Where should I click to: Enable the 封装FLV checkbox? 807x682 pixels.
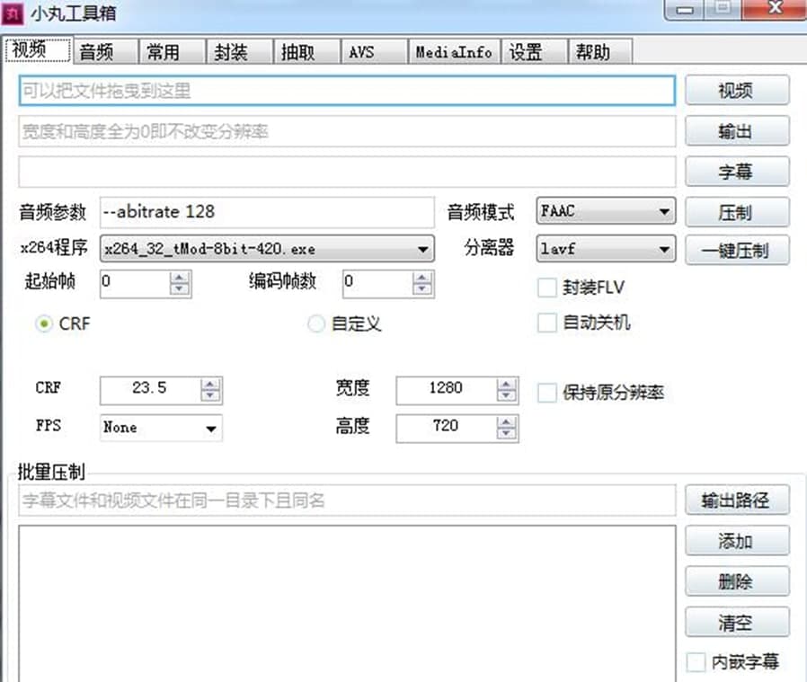point(547,288)
